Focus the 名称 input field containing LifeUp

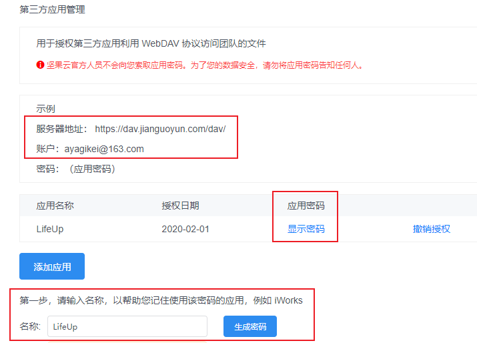click(127, 326)
